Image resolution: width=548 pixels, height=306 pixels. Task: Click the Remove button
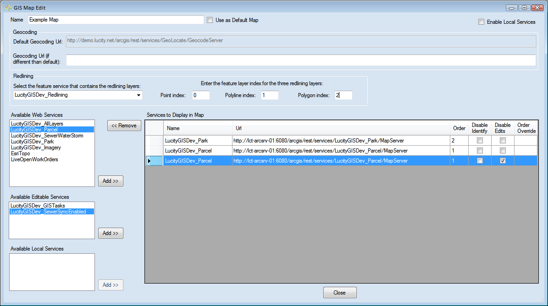pyautogui.click(x=124, y=126)
